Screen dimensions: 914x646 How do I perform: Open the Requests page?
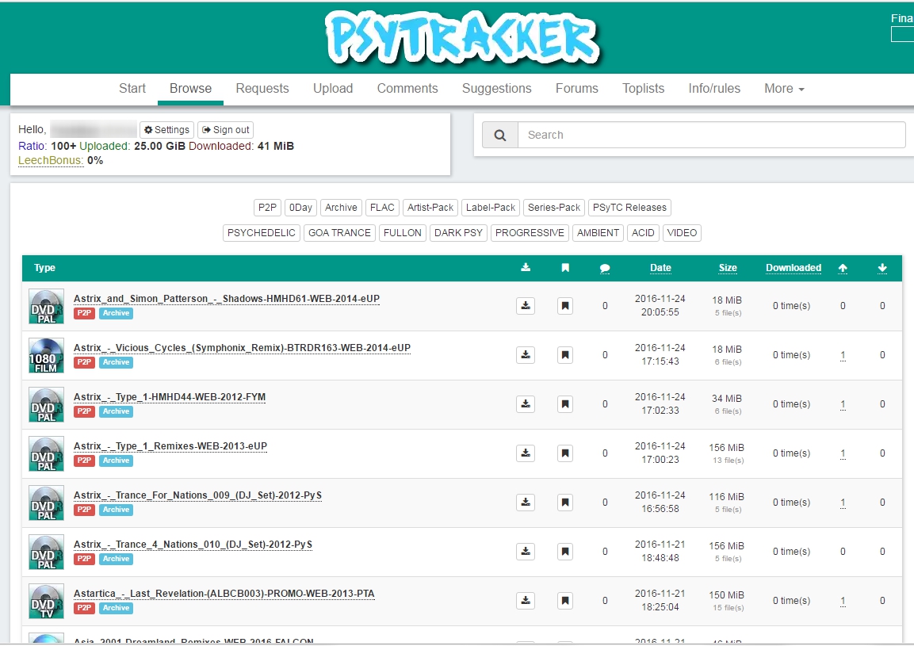(262, 89)
